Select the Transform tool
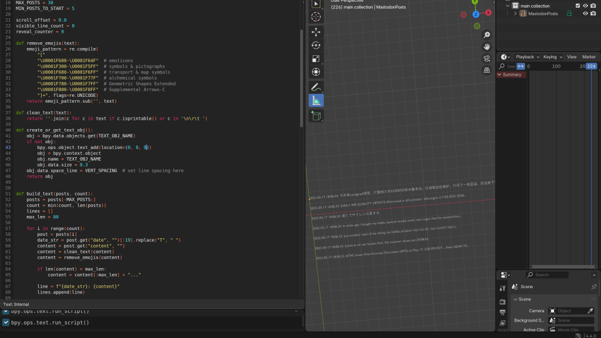Viewport: 601px width, 338px height. pyautogui.click(x=316, y=72)
